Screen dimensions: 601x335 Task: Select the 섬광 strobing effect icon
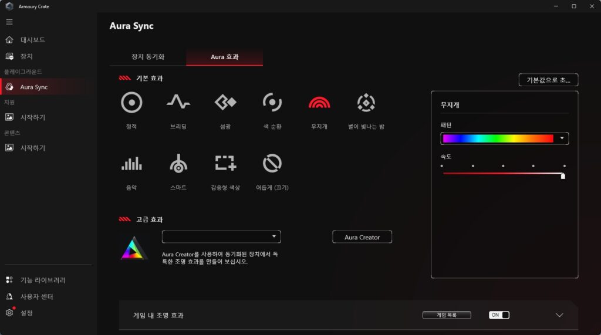(225, 102)
